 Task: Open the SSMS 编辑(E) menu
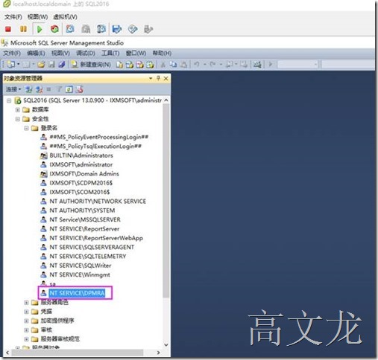pos(36,53)
